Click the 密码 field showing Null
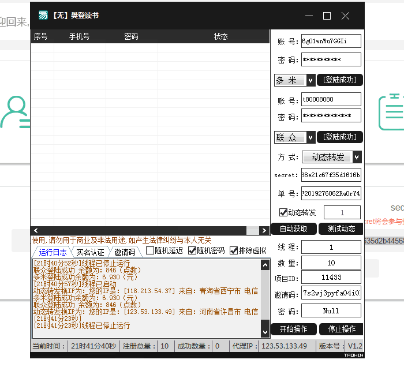This screenshot has width=404, height=367. (331, 310)
